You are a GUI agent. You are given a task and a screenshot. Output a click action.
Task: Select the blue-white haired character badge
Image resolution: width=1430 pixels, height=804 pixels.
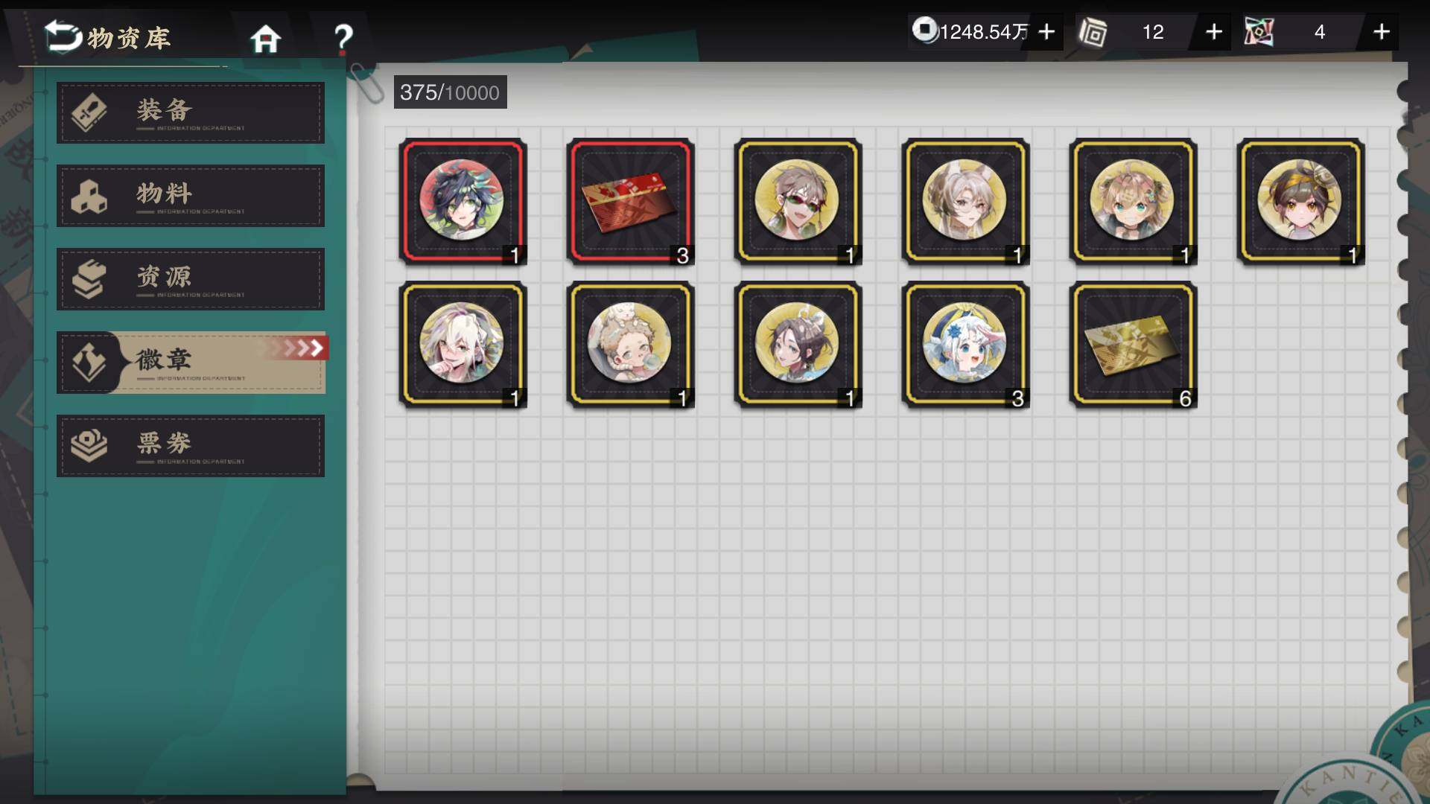[x=965, y=345]
